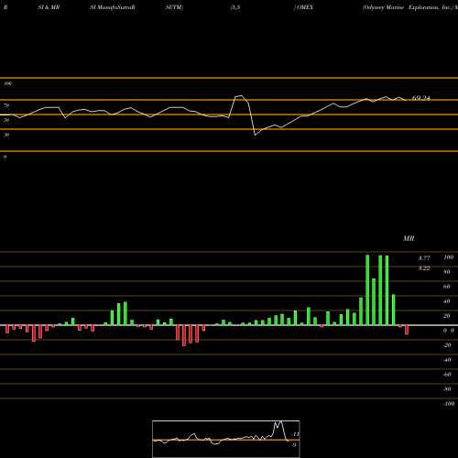
Task: Click the 'SI MunafaSutraR' header text
Action: click(113, 7)
